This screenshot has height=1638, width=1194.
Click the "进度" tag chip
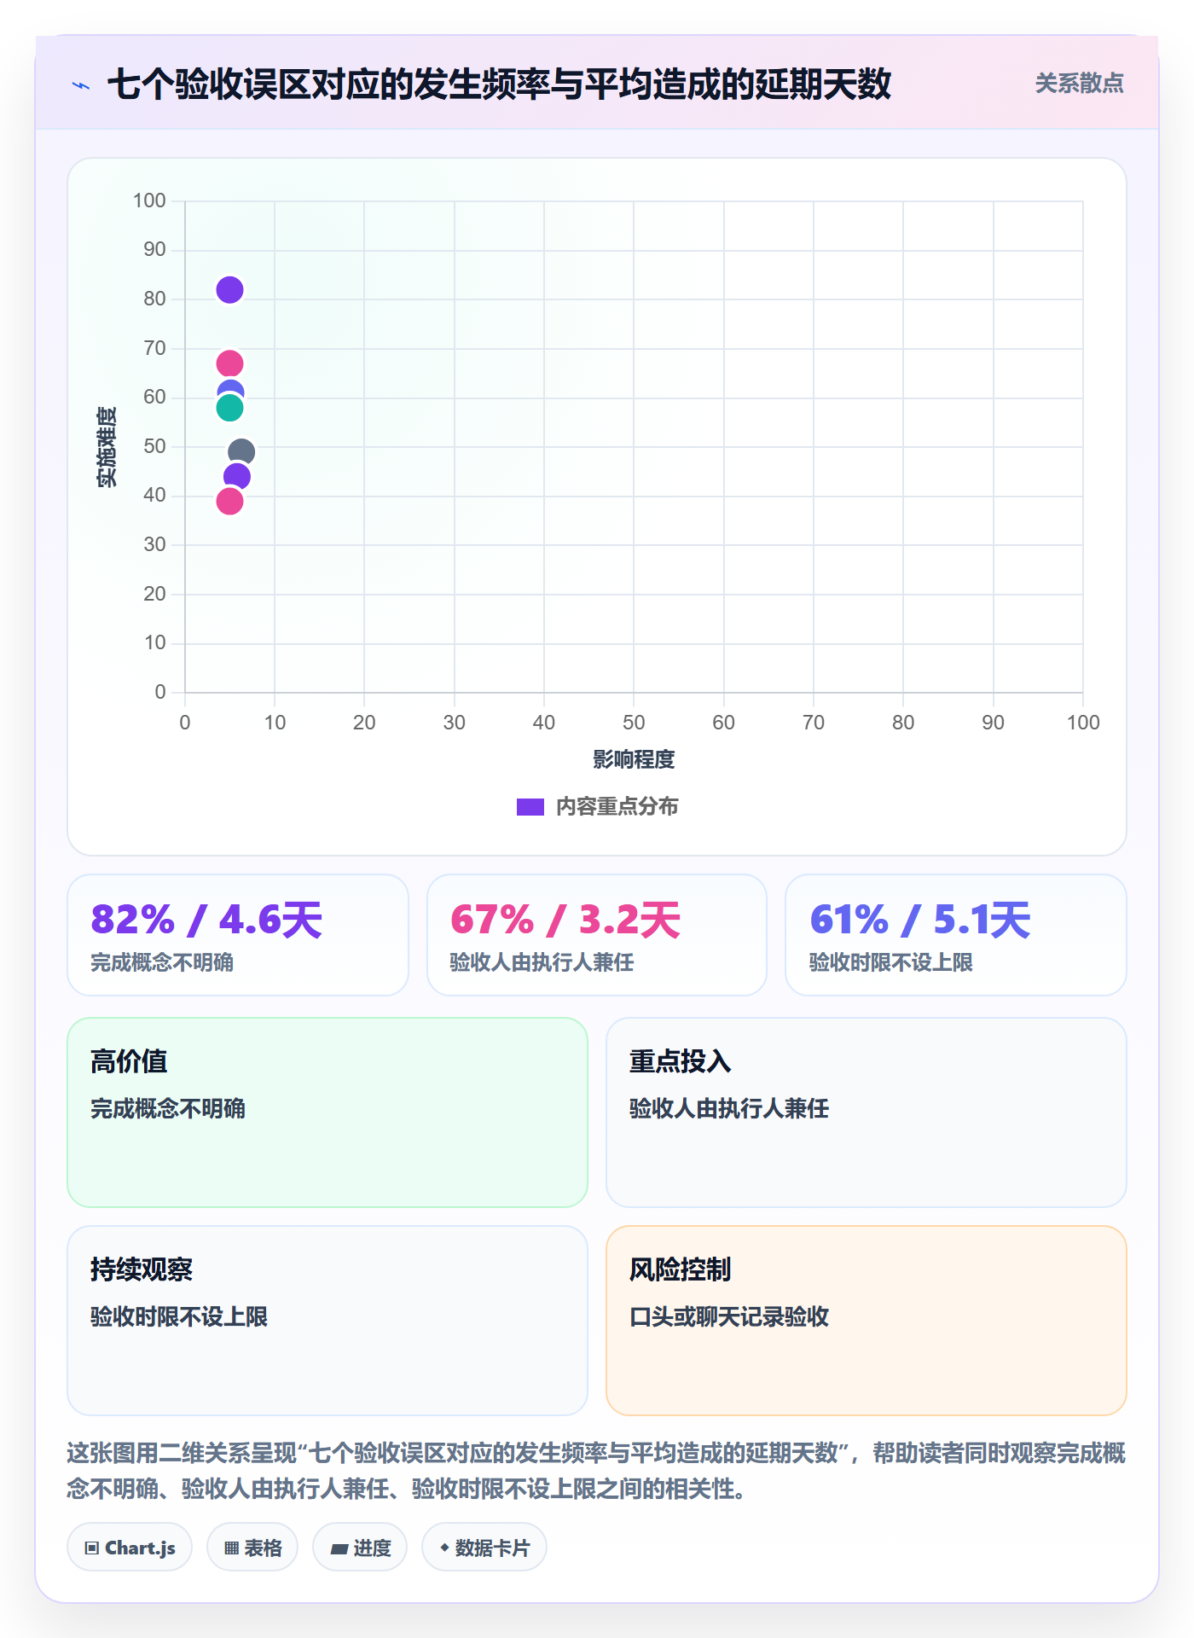[360, 1548]
